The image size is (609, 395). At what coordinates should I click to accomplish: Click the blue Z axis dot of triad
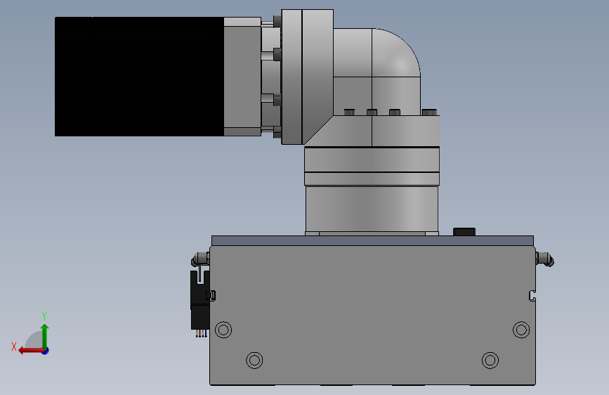46,351
